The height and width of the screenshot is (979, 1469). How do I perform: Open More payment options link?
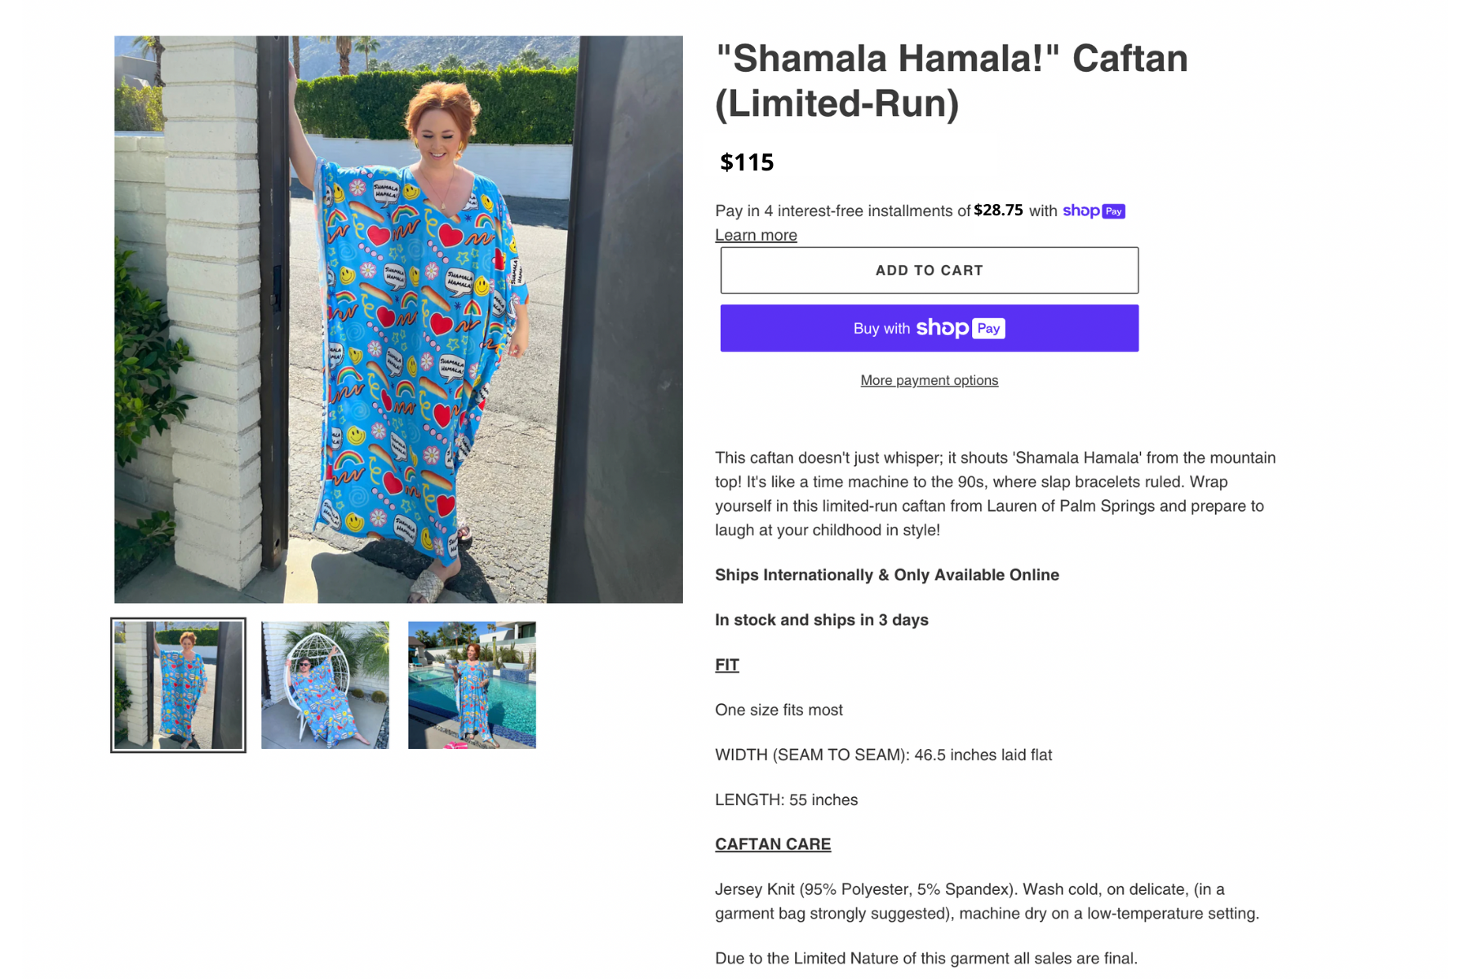[929, 380]
